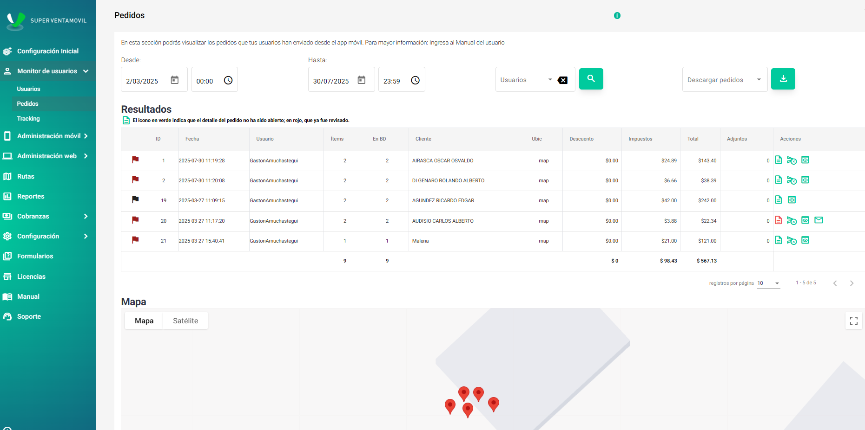Screen dimensions: 865x430
Task: Open red reviewed document icon for AUDISIO CARLOS ALBERTO
Action: point(779,220)
